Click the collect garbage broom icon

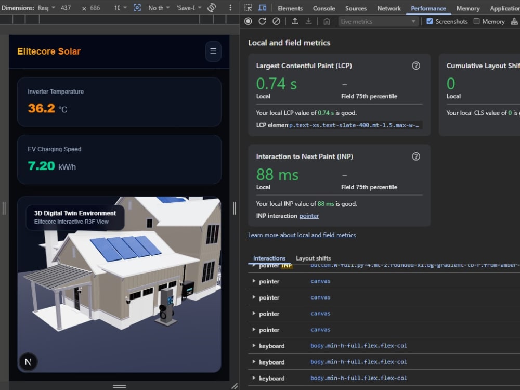click(x=514, y=21)
